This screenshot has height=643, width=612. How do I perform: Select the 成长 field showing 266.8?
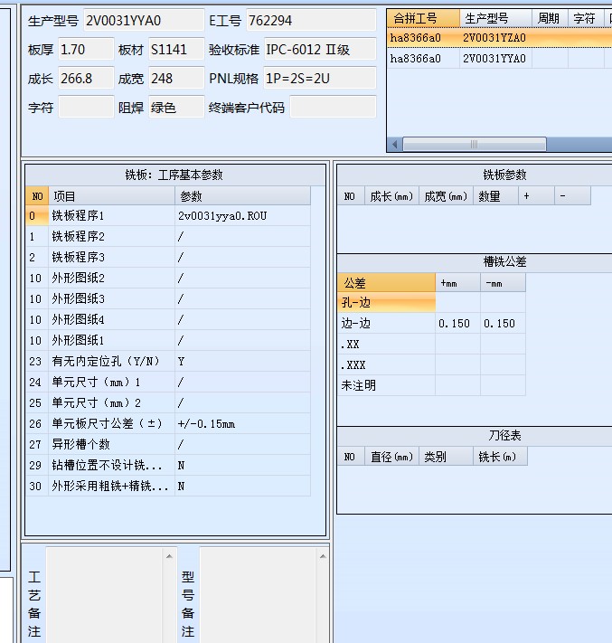coord(86,79)
